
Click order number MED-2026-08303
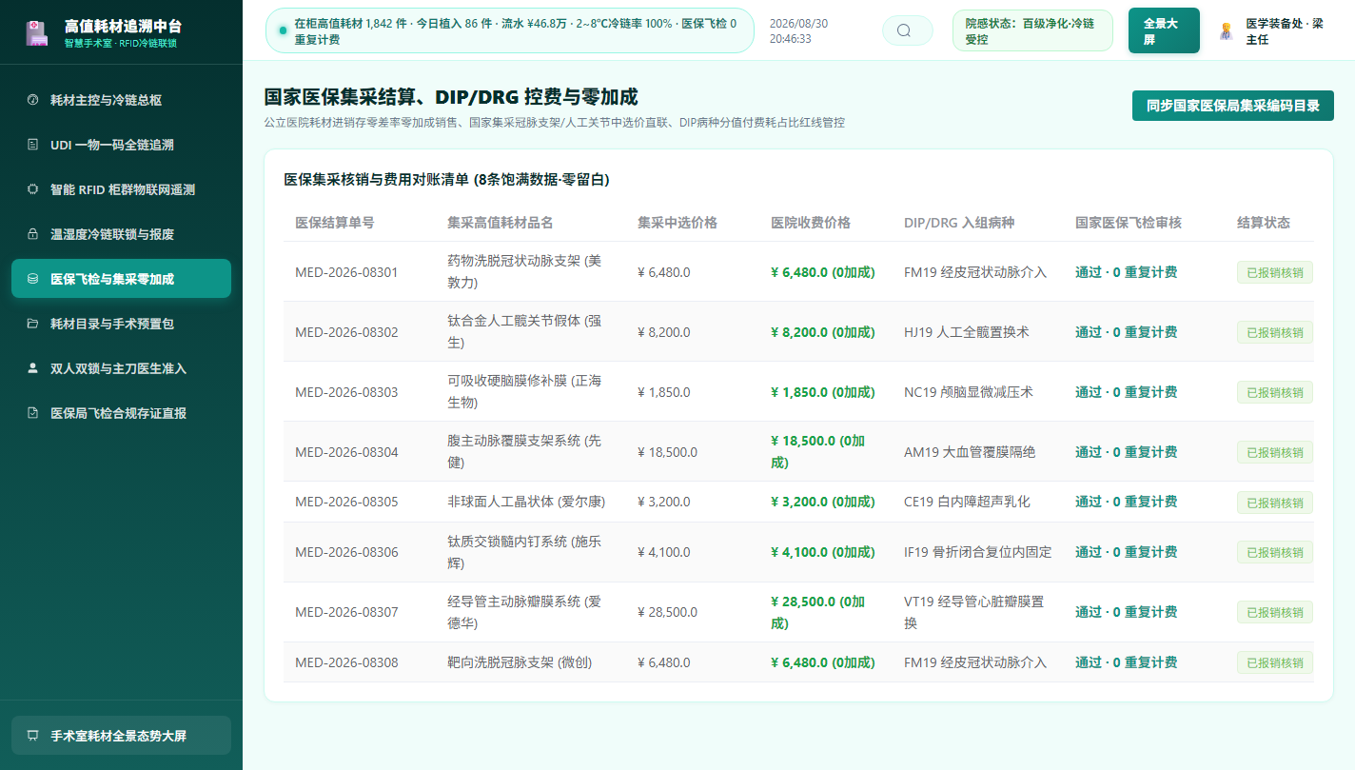pyautogui.click(x=346, y=392)
